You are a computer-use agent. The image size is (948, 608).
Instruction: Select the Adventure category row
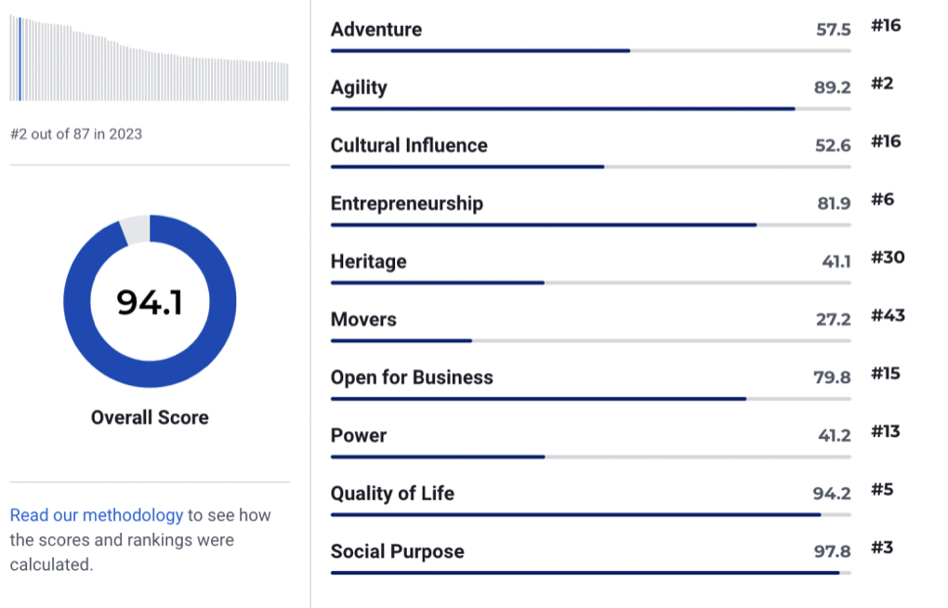click(375, 30)
